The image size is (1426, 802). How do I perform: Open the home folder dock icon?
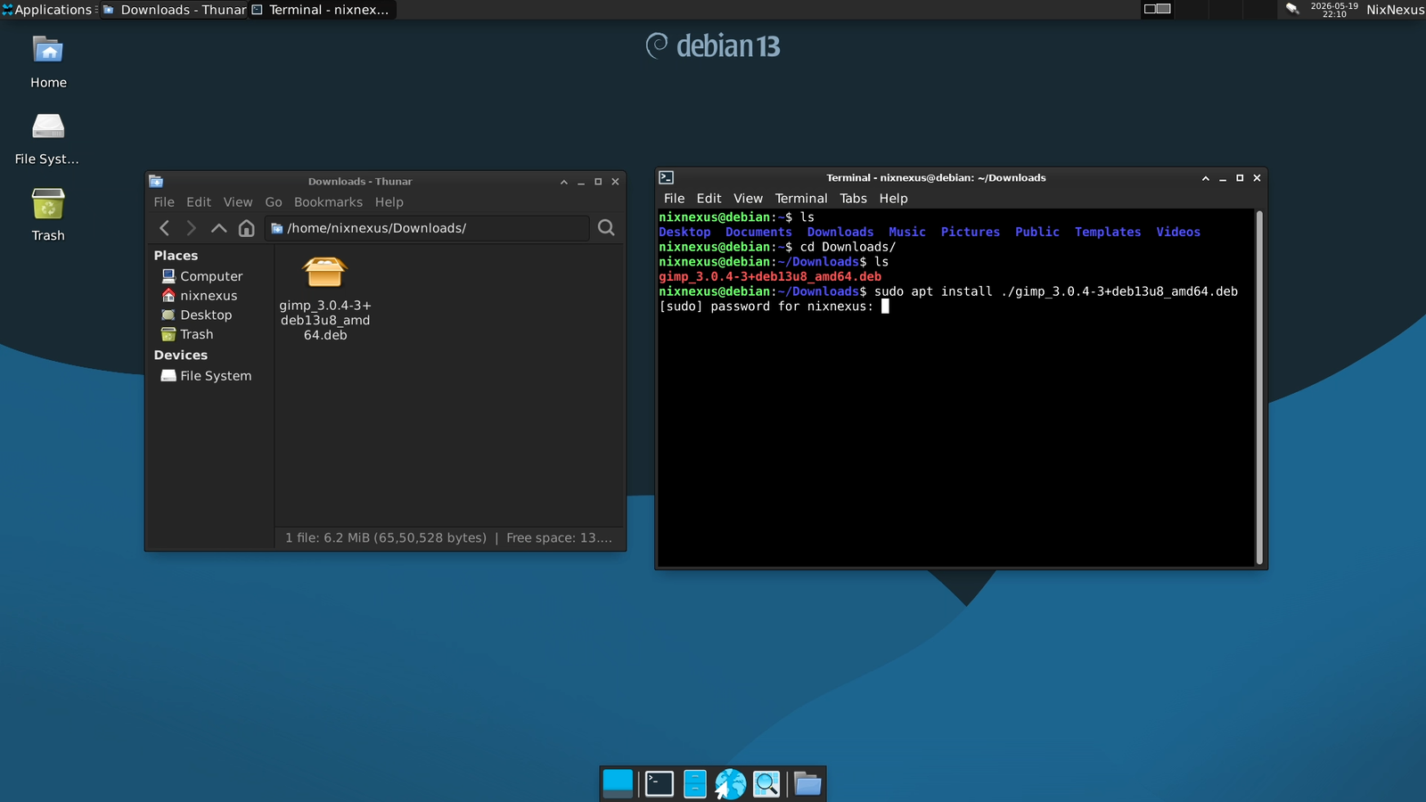(807, 783)
